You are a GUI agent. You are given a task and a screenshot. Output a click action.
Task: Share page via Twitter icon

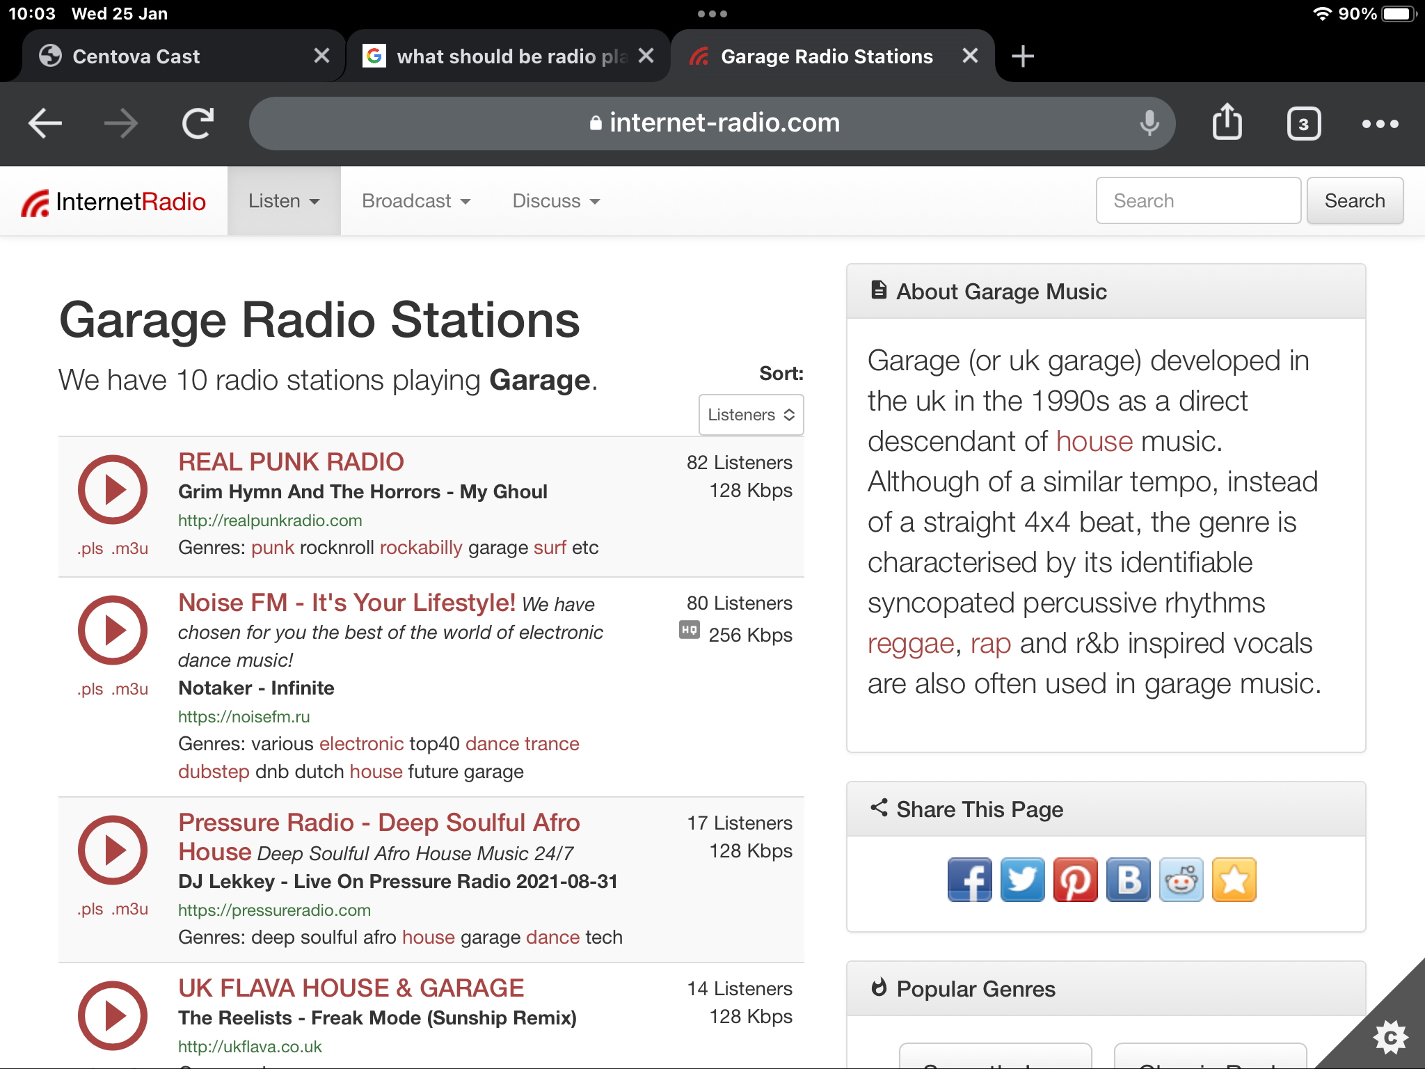(1022, 880)
